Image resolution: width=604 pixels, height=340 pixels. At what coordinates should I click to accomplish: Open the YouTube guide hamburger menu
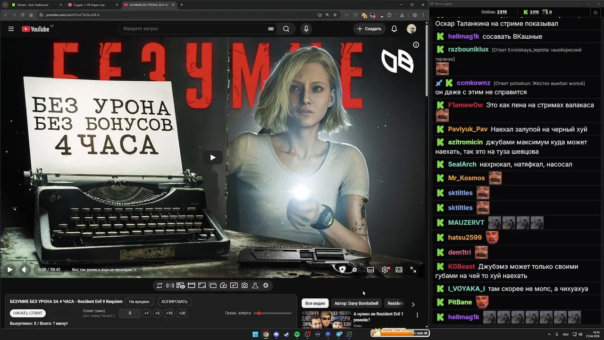pyautogui.click(x=11, y=29)
